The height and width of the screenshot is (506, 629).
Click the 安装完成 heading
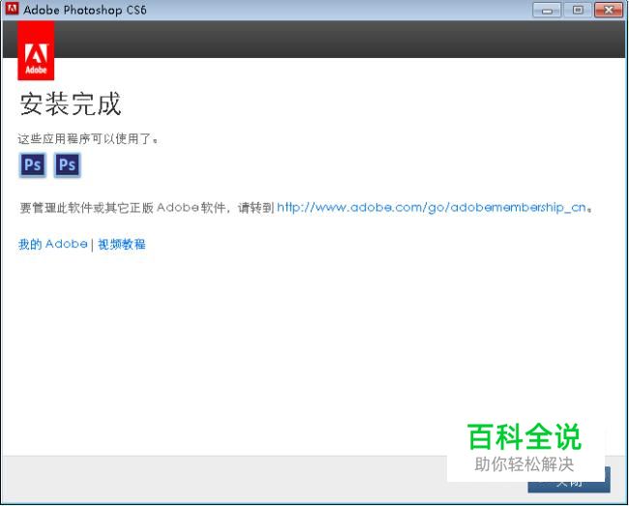pyautogui.click(x=71, y=104)
